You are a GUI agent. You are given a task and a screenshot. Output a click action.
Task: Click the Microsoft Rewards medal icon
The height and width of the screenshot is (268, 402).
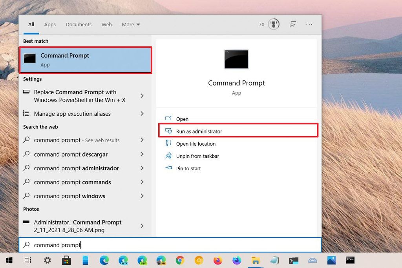pos(274,24)
